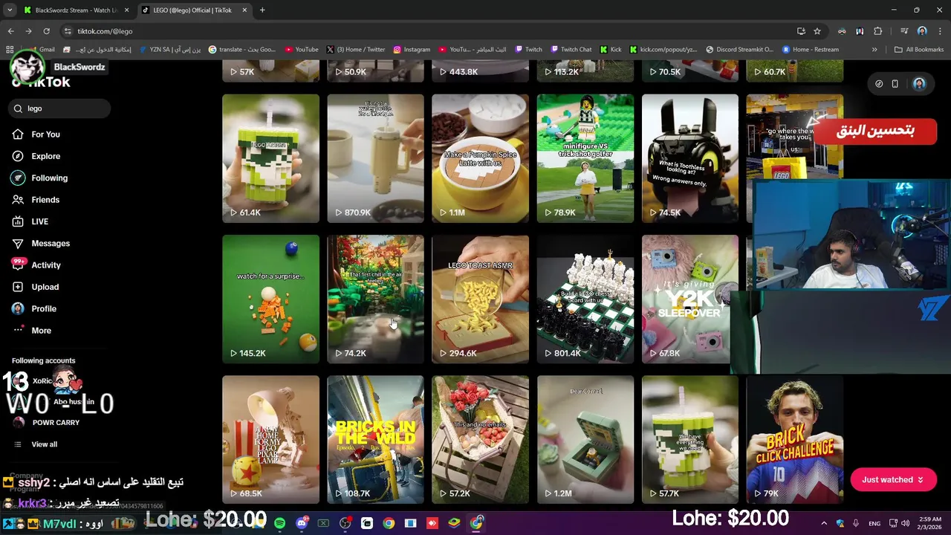Screen dimensions: 951x535
Task: Open the autumn garden video with 74.2K views
Action: pyautogui.click(x=375, y=299)
